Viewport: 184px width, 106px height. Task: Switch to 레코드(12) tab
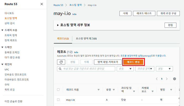63,39
